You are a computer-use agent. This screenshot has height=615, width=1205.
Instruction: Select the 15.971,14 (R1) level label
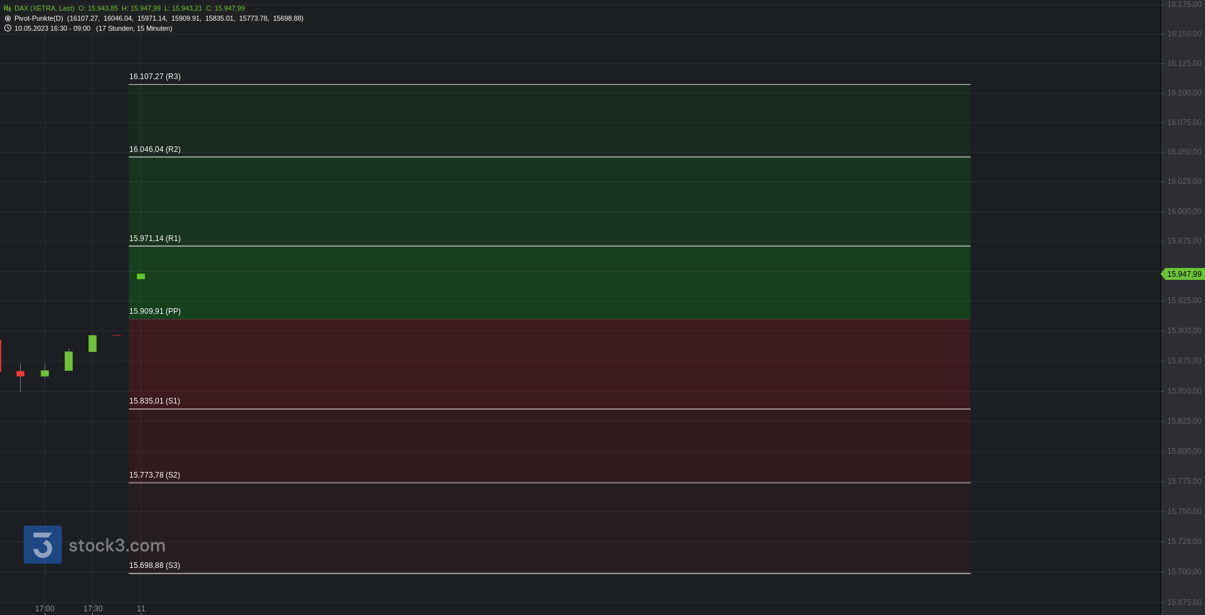(x=155, y=238)
